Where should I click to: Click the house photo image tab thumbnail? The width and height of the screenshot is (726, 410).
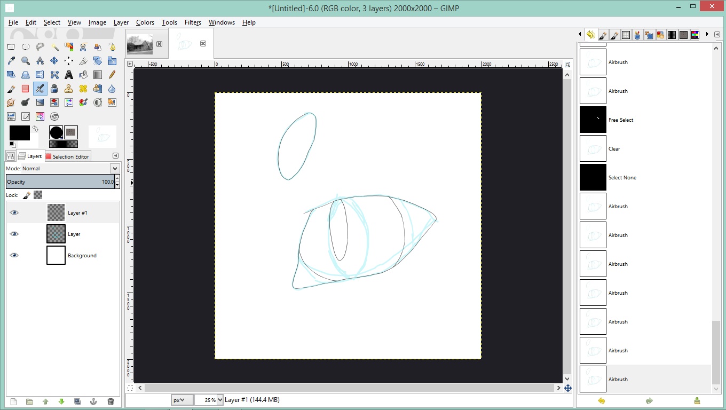[x=140, y=44]
